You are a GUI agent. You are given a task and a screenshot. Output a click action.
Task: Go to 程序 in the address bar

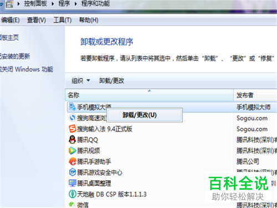click(64, 3)
